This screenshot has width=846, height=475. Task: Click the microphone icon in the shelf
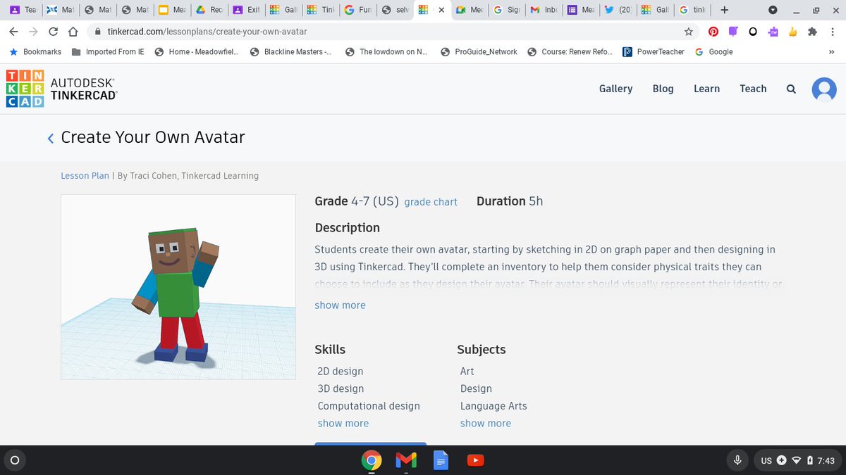(x=737, y=460)
